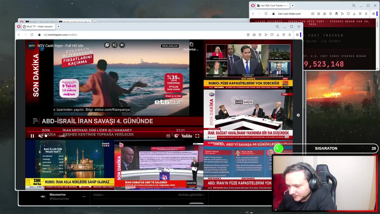Select the Sözcü TV Karşı Karşıya stream
380x214 pixels.
click(248, 114)
